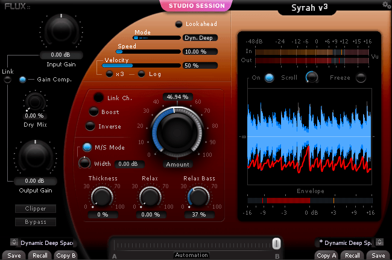Image resolution: width=392 pixels, height=260 pixels.
Task: Click the waveform envelope display
Action: tap(309, 136)
